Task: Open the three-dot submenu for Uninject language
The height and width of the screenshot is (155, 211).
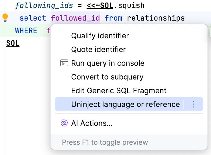Action: pyautogui.click(x=194, y=104)
